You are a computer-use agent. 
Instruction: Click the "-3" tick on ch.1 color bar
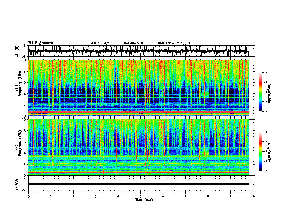[x=266, y=73]
